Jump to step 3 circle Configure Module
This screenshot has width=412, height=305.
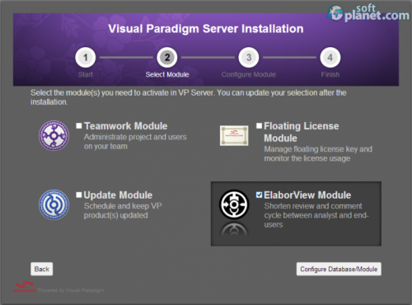tap(249, 58)
